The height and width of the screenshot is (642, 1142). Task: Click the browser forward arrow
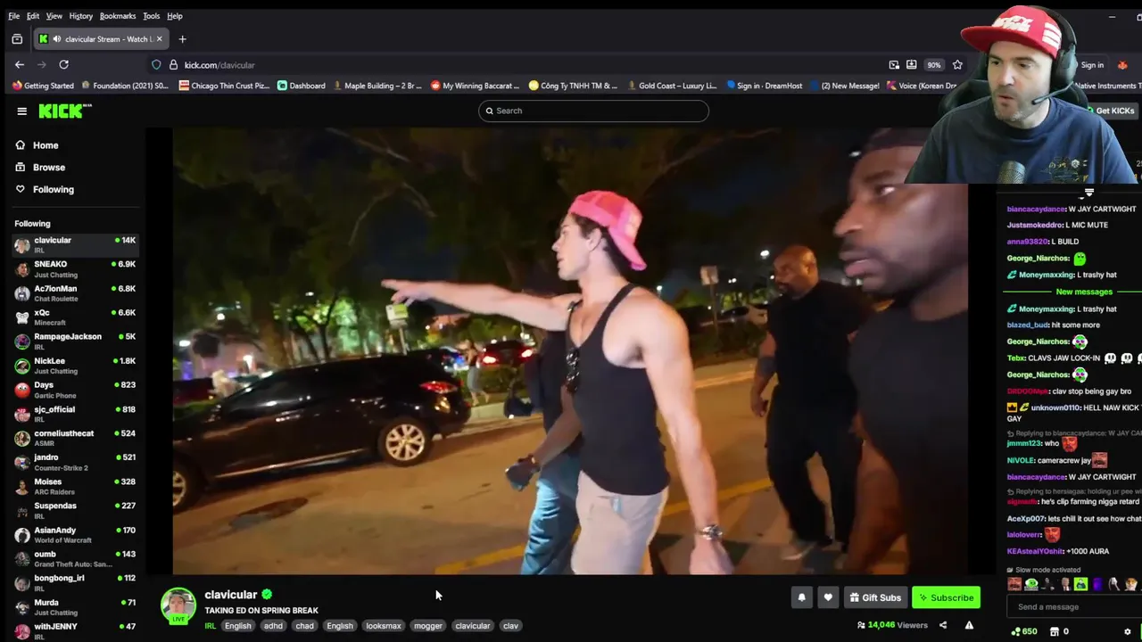coord(41,64)
